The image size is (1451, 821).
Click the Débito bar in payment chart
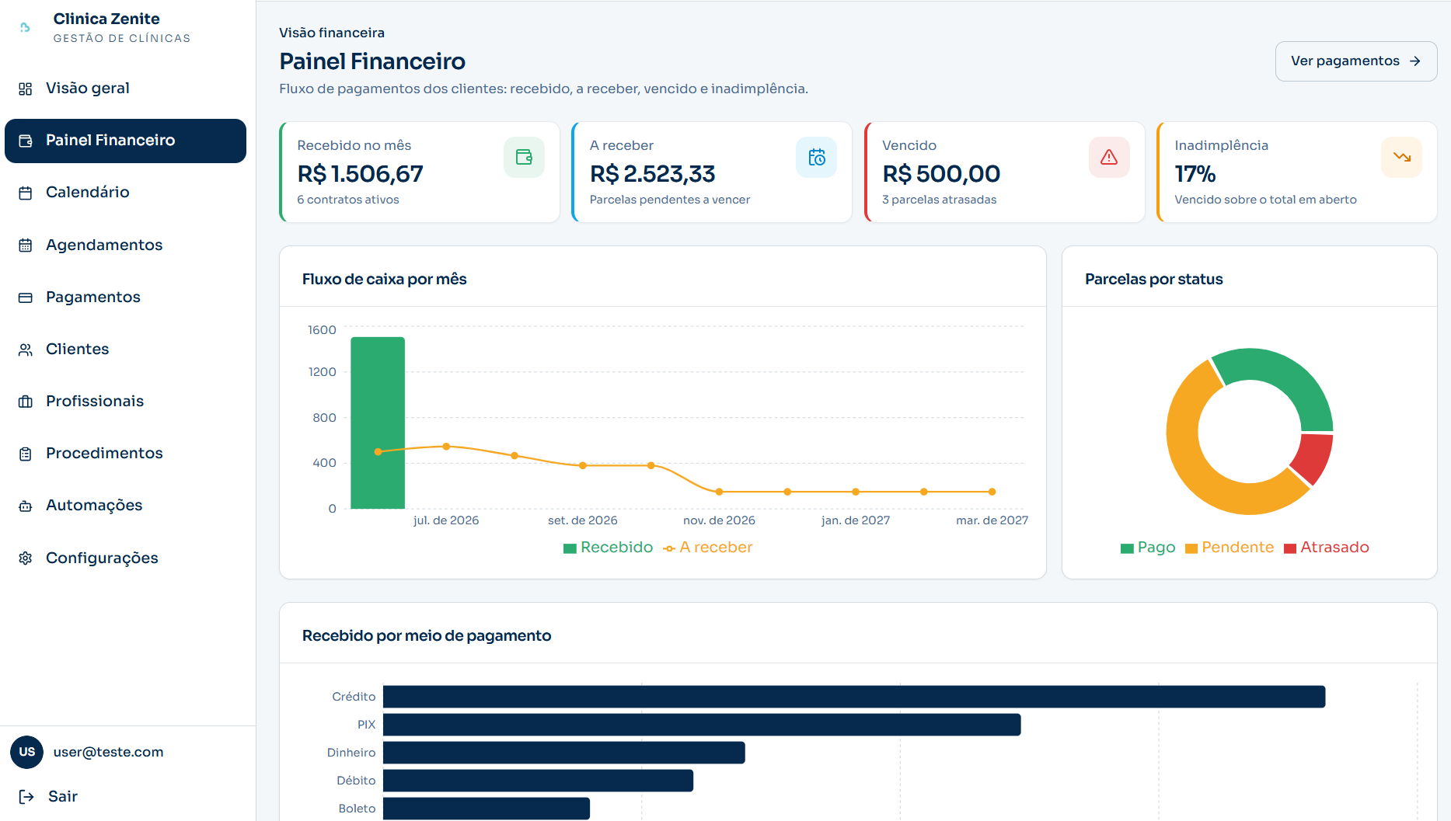point(538,781)
